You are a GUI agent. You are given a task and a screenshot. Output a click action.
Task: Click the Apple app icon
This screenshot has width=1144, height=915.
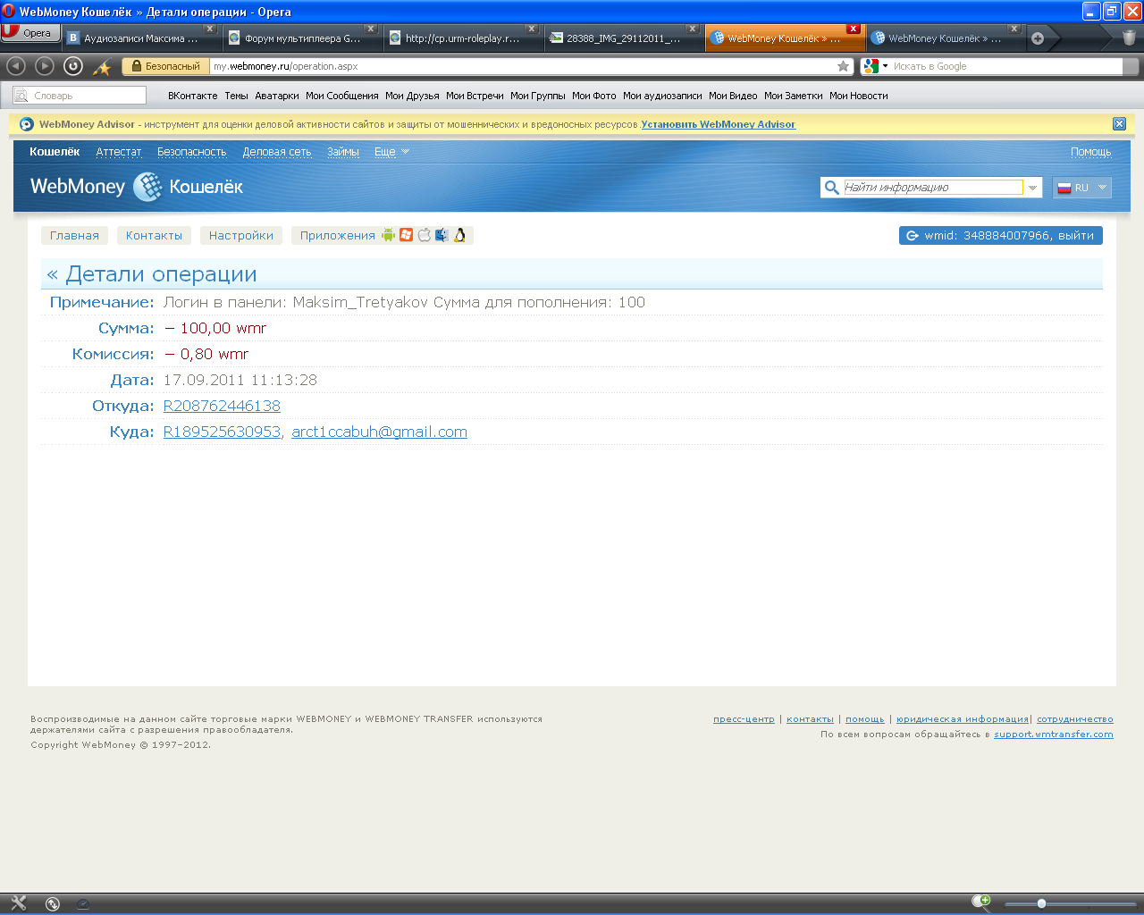click(x=424, y=235)
